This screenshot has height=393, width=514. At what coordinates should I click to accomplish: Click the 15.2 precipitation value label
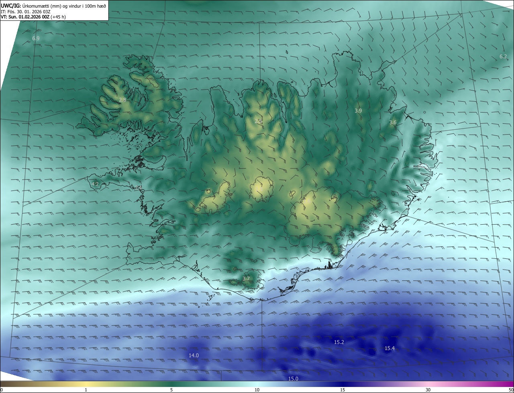click(339, 342)
